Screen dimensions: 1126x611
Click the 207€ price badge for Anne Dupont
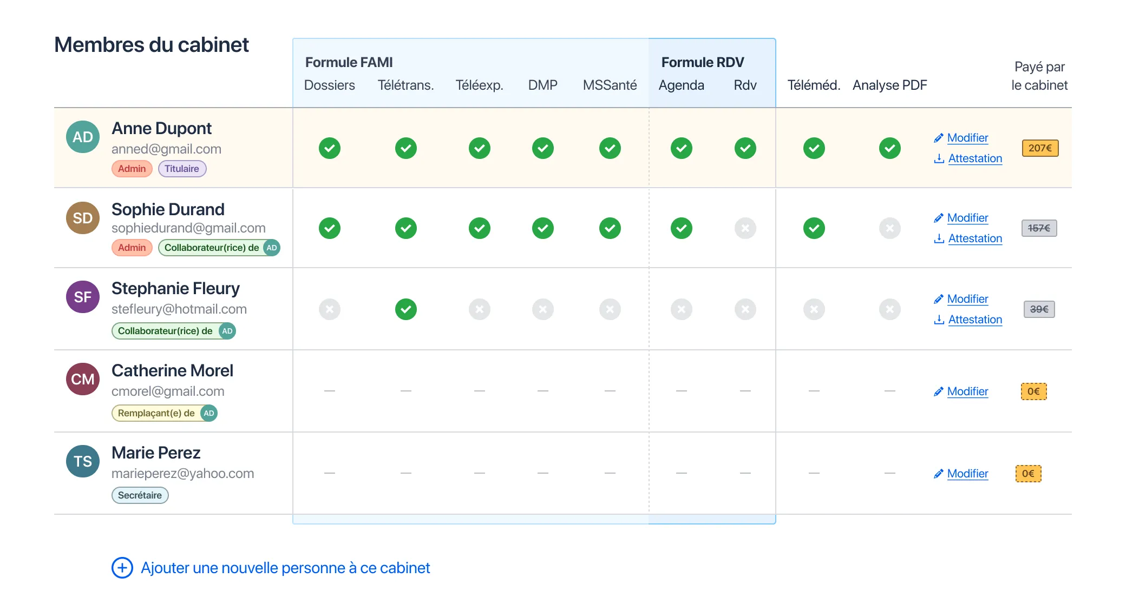coord(1040,148)
